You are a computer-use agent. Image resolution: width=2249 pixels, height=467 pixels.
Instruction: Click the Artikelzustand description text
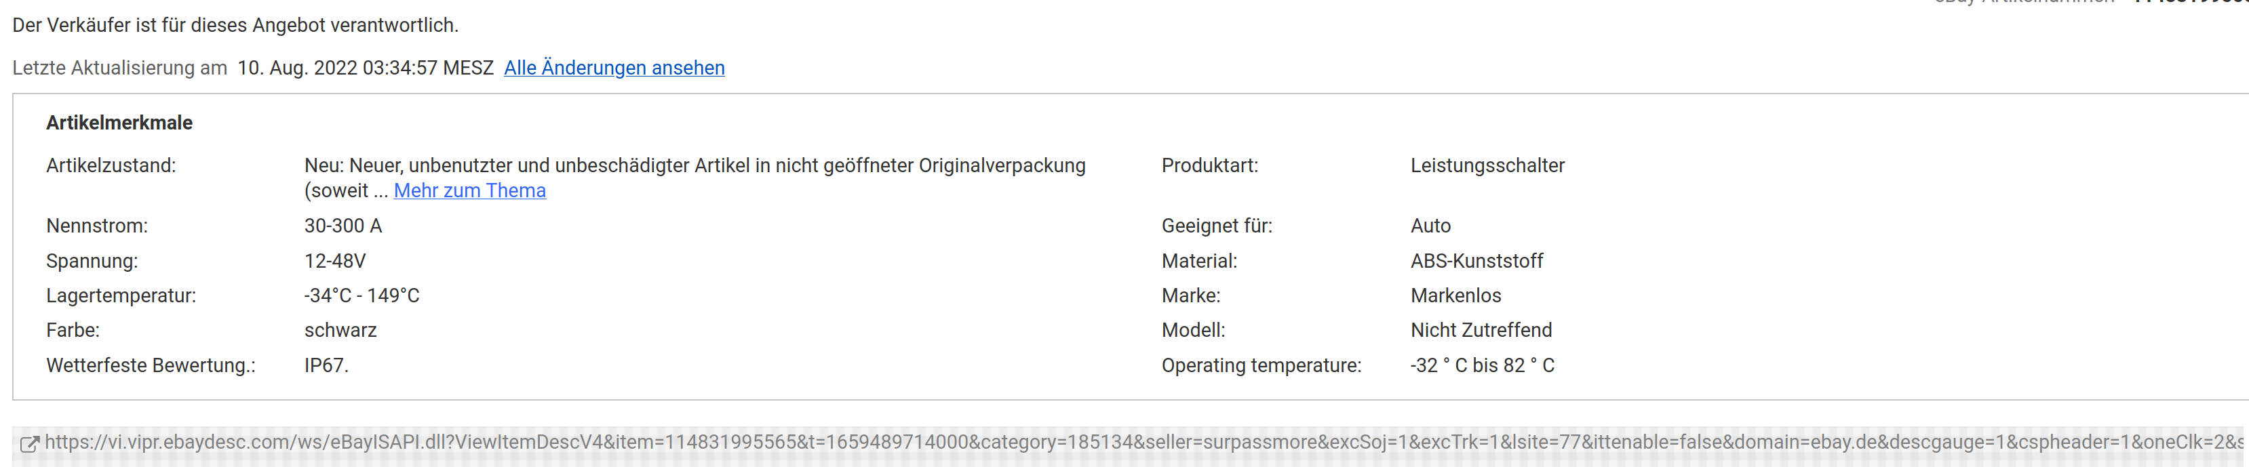pos(695,178)
